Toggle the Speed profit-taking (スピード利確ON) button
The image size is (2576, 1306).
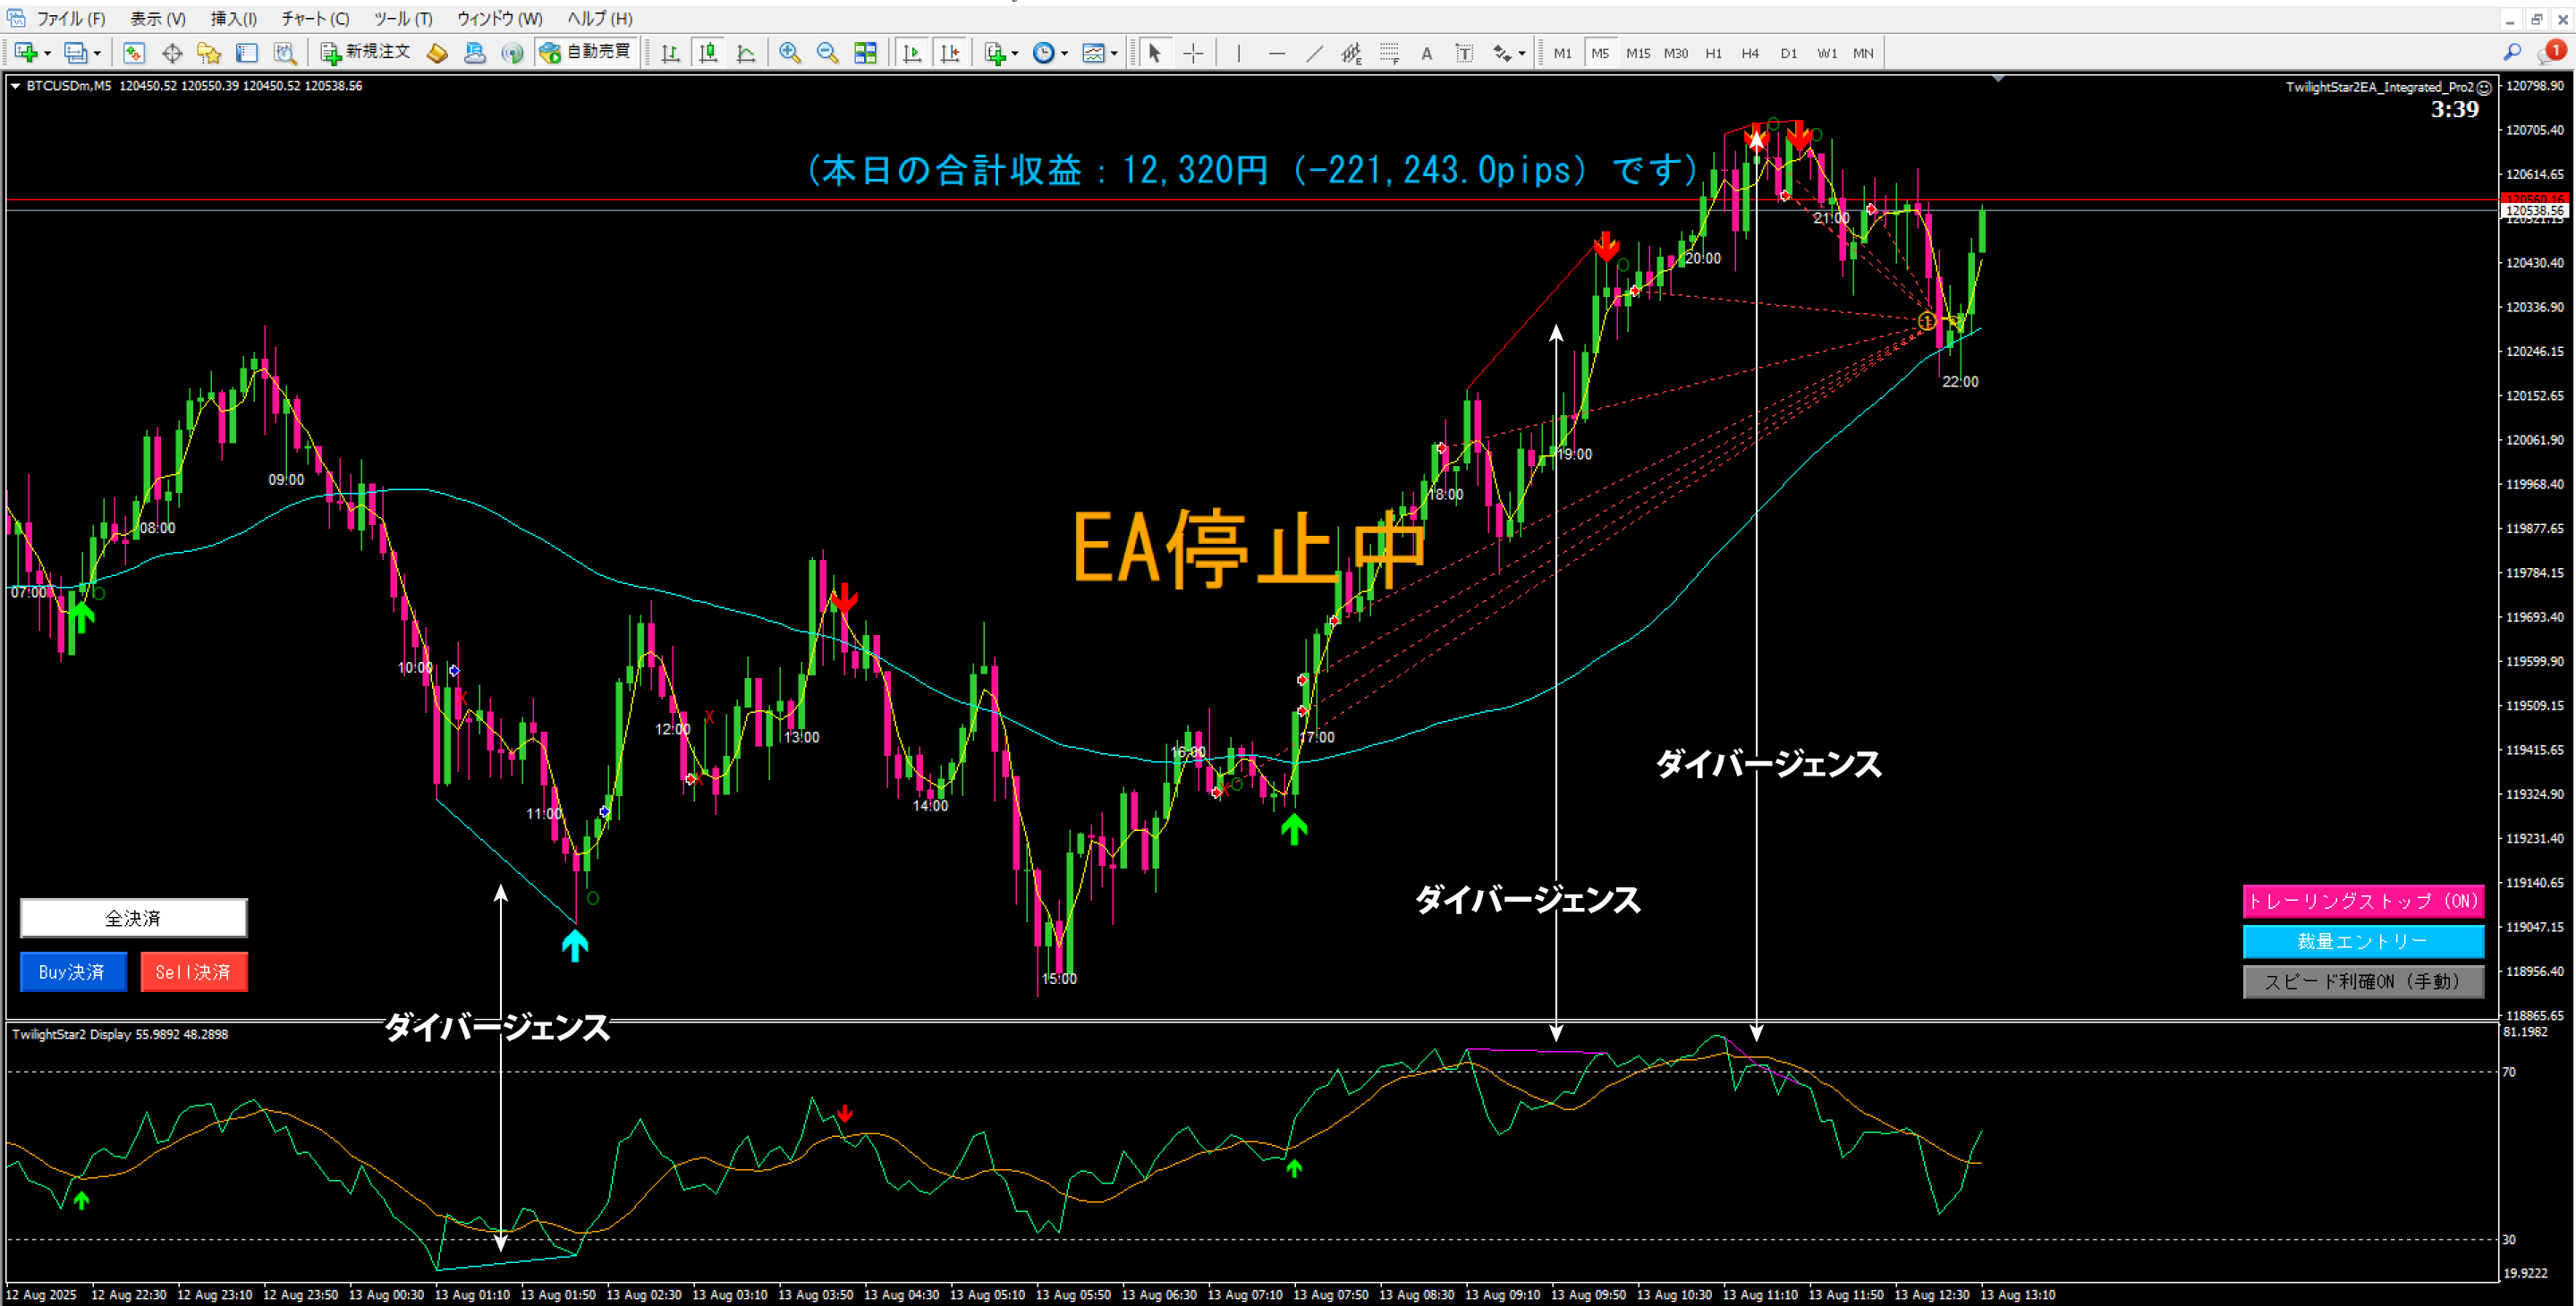[x=2362, y=981]
